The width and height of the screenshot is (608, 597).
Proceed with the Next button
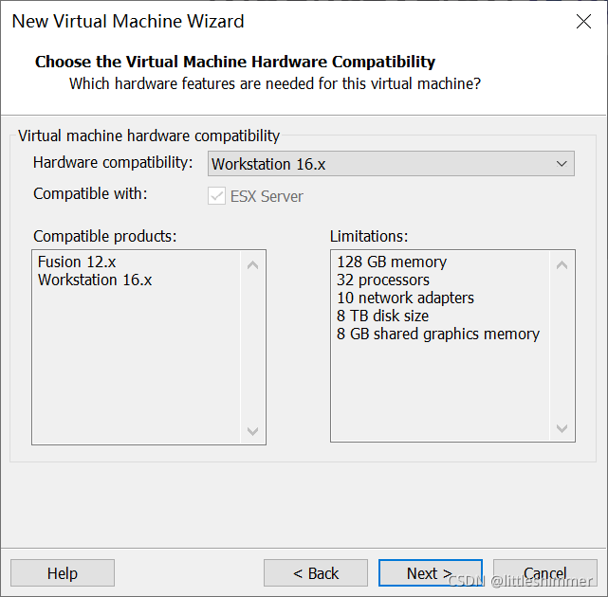pos(431,572)
